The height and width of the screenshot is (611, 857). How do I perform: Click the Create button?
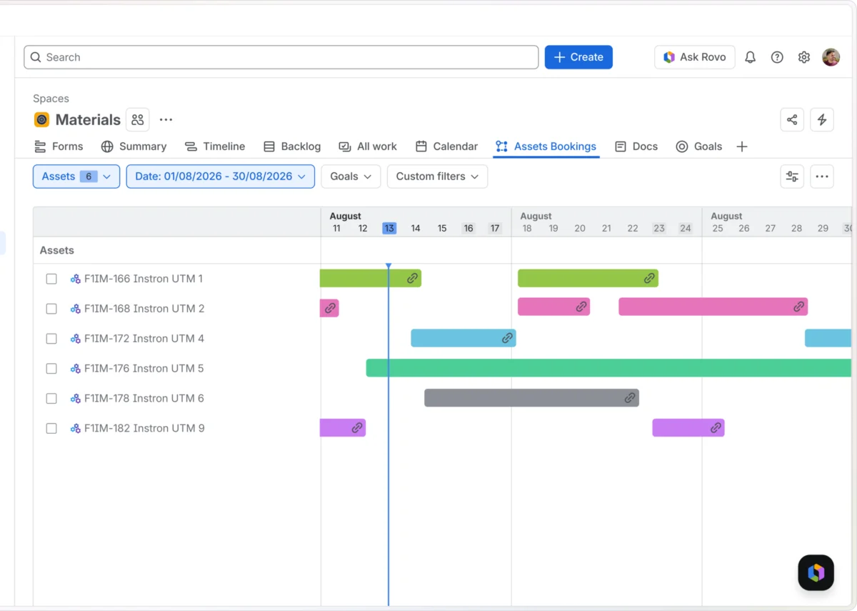pos(578,57)
